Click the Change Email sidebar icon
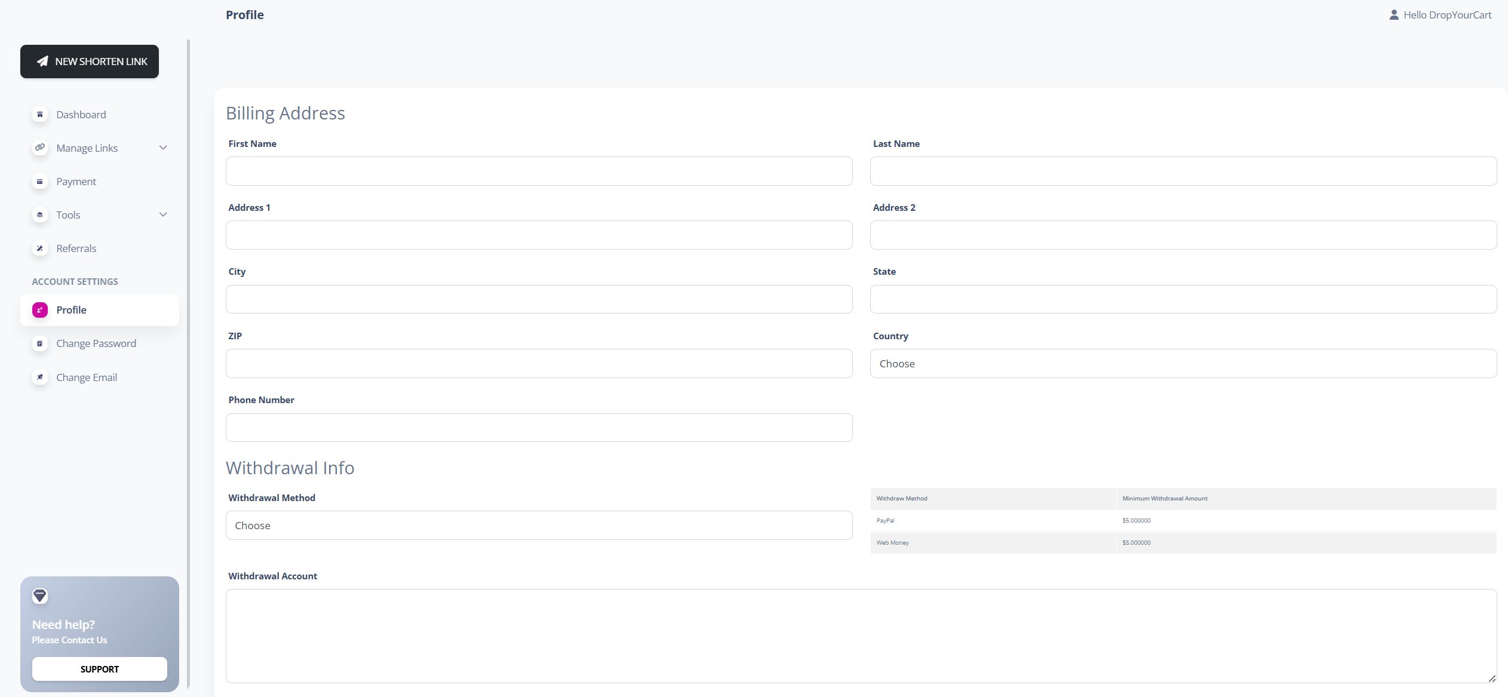The height and width of the screenshot is (697, 1508). [x=40, y=377]
